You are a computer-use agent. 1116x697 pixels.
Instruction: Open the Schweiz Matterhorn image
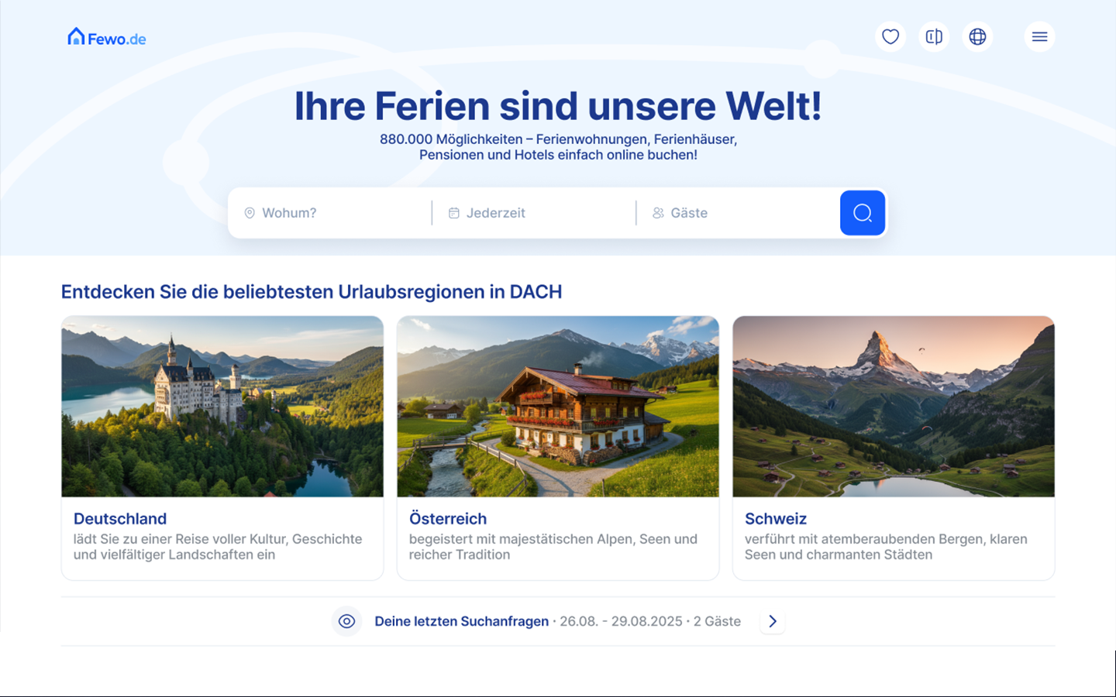click(894, 407)
